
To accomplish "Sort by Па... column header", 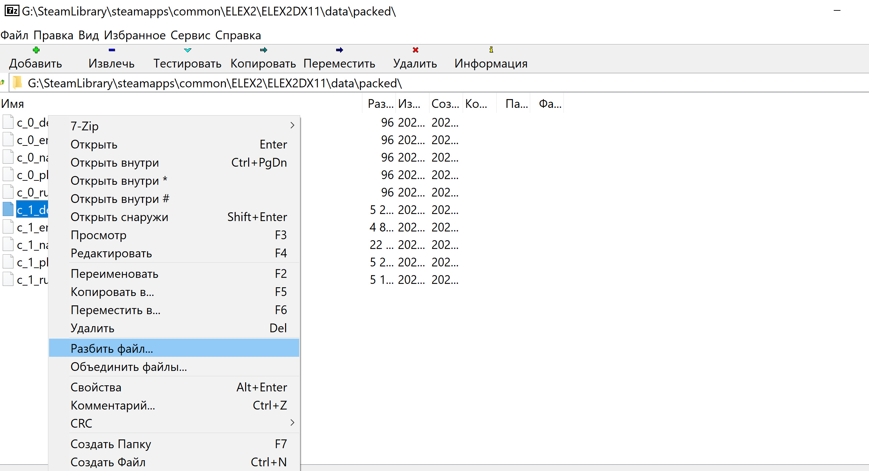I will click(513, 104).
